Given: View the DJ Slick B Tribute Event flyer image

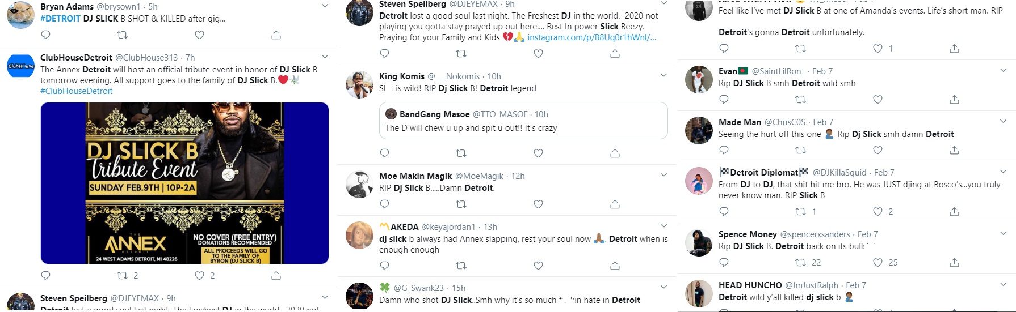Looking at the screenshot, I should [184, 183].
